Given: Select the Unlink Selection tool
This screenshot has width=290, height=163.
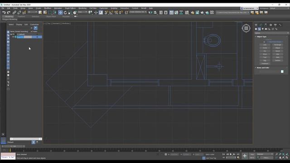Looking at the screenshot, I should tap(19, 13).
